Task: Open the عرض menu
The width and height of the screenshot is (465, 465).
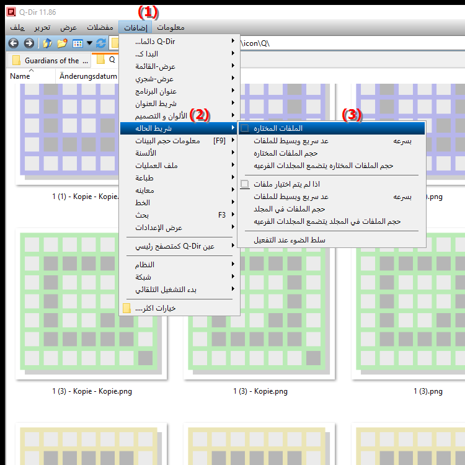Action: (68, 27)
